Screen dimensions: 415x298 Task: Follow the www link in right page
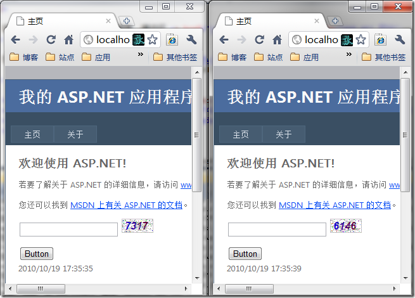click(x=394, y=185)
